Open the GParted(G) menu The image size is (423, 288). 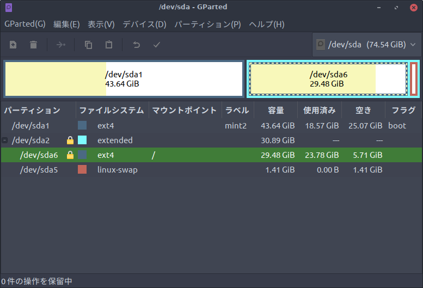click(x=25, y=24)
